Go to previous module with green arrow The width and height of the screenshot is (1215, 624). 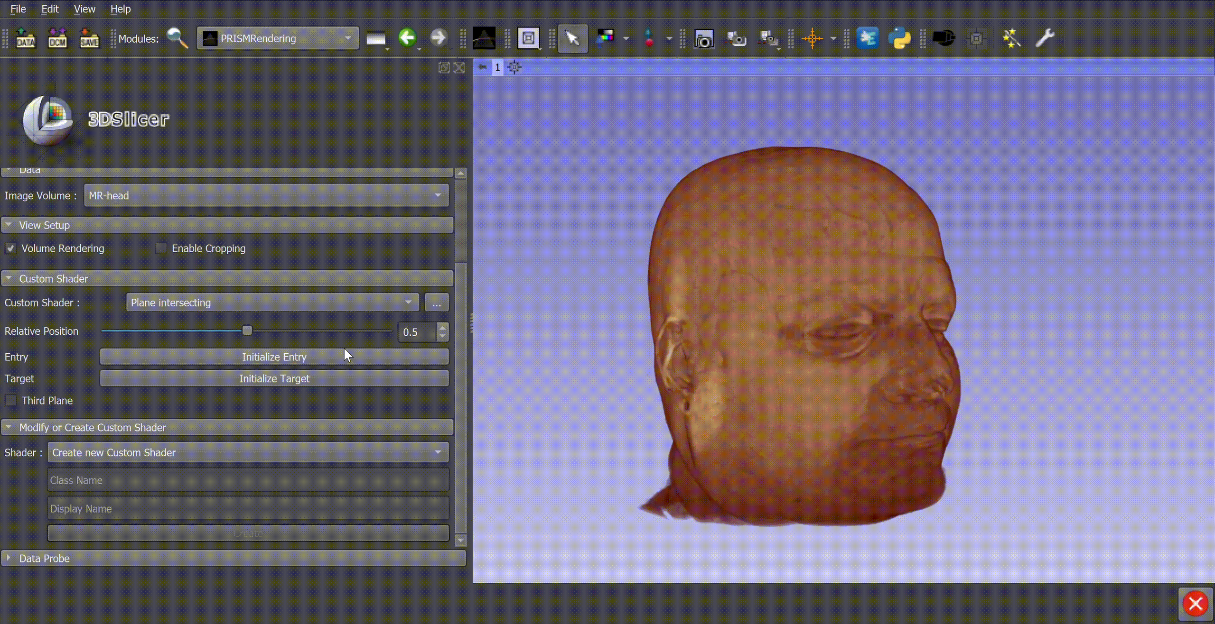click(407, 37)
